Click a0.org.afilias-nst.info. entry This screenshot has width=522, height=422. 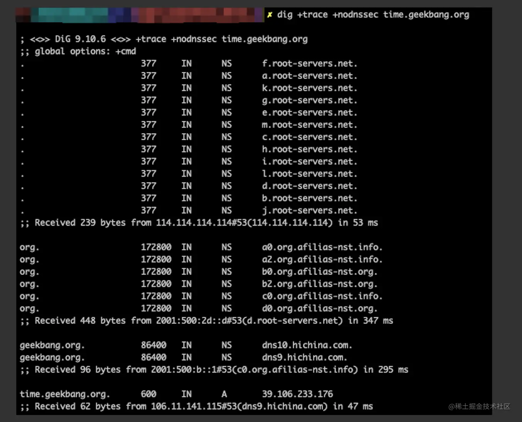[322, 247]
